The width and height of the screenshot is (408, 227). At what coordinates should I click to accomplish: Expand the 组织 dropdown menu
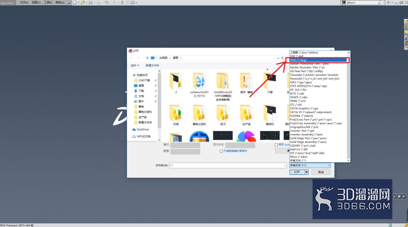click(x=135, y=65)
